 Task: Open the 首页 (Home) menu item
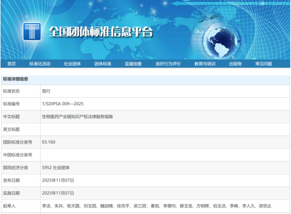coord(11,64)
